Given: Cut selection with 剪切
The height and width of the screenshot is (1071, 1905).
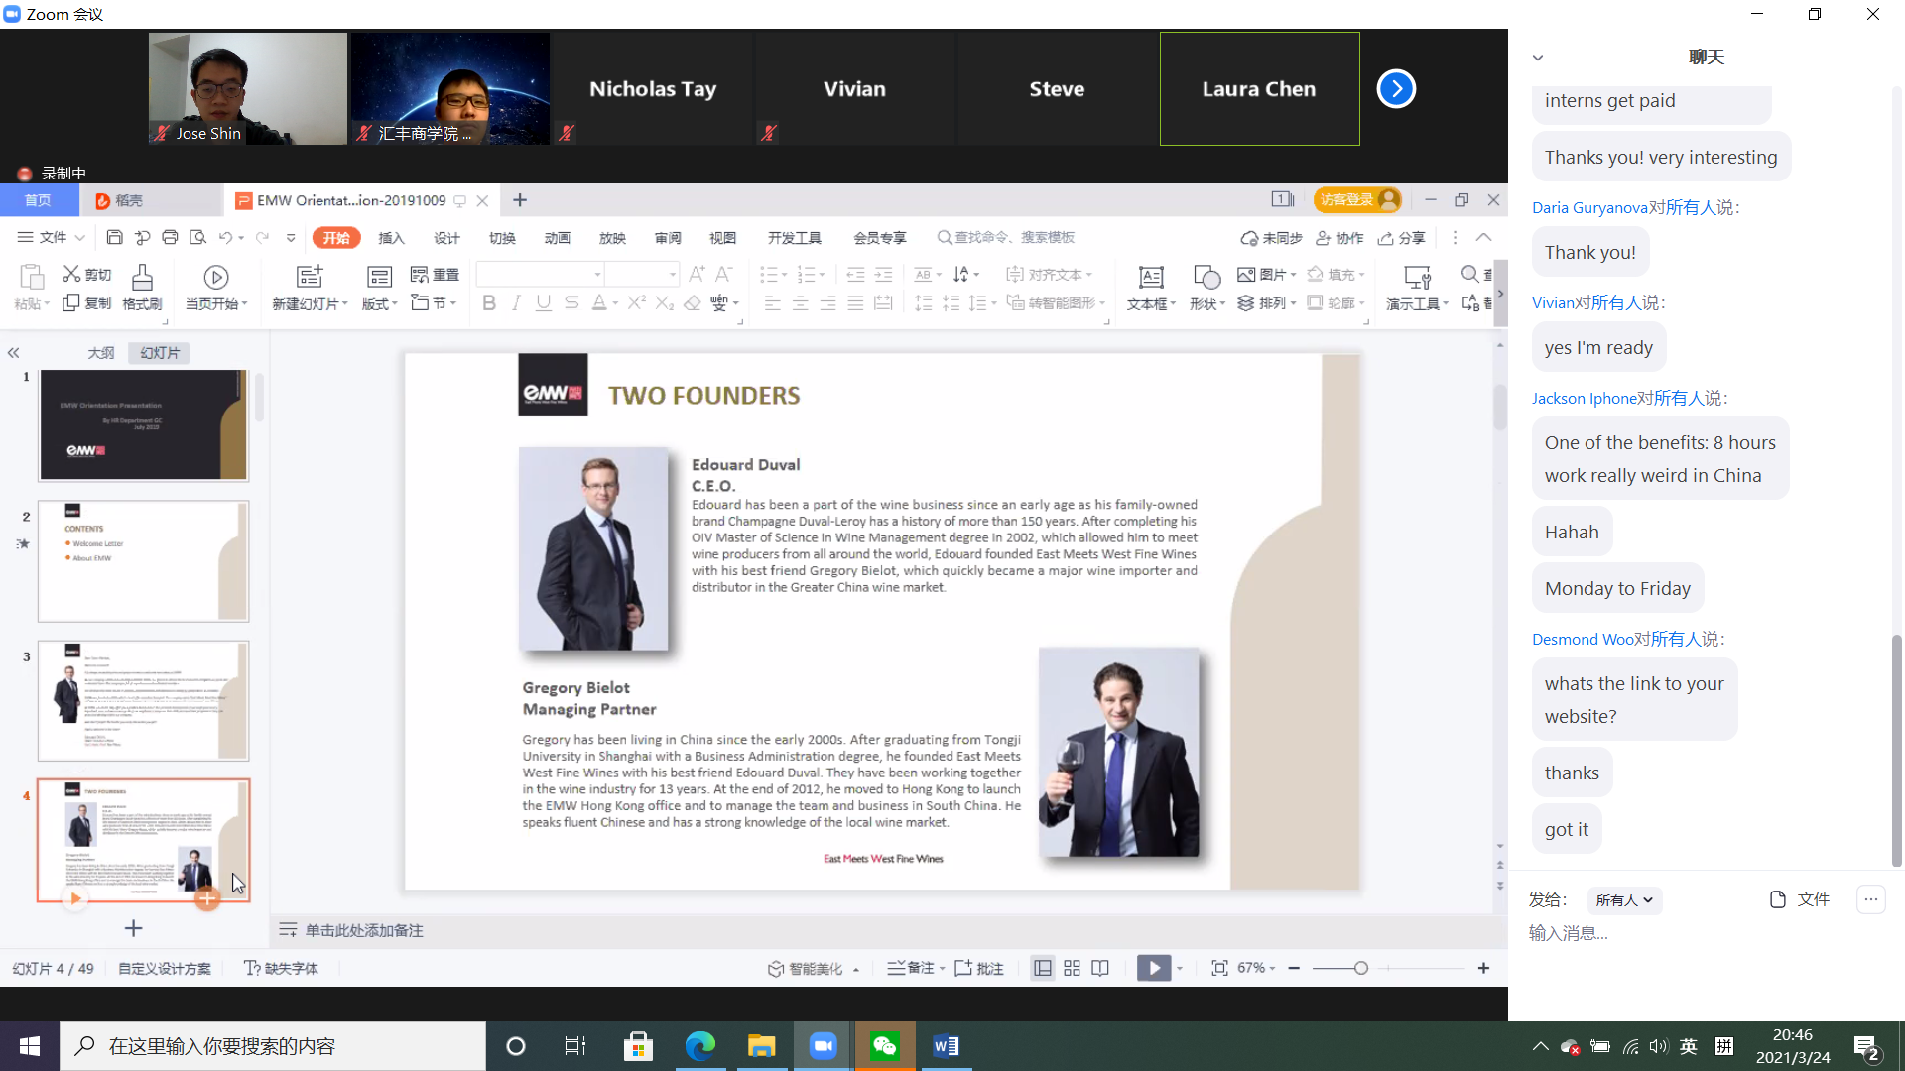Looking at the screenshot, I should point(87,274).
